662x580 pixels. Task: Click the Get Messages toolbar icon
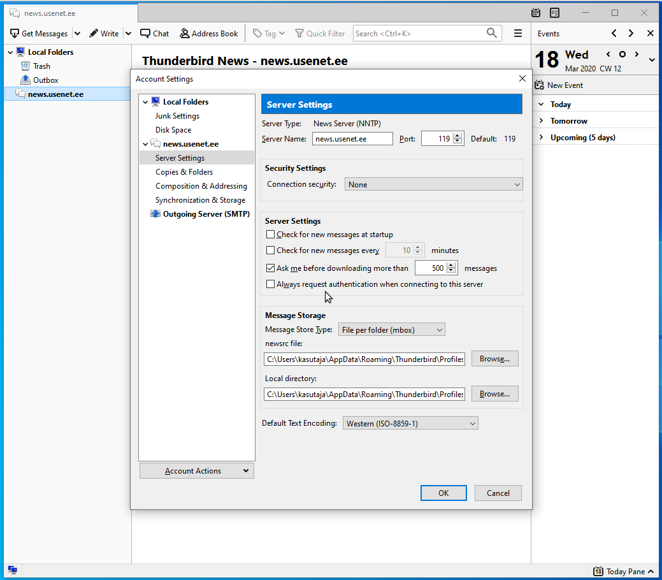pyautogui.click(x=15, y=34)
